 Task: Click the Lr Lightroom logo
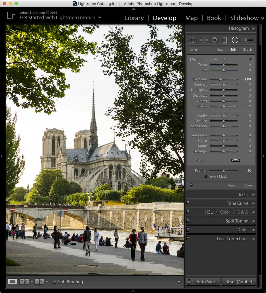[x=10, y=16]
